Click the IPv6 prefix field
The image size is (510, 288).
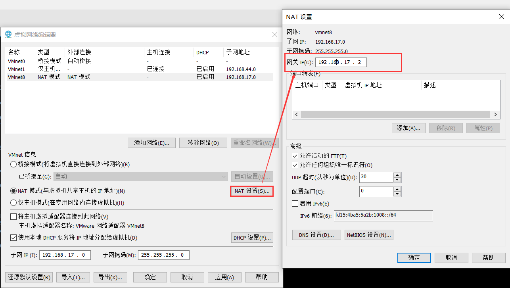pyautogui.click(x=383, y=215)
